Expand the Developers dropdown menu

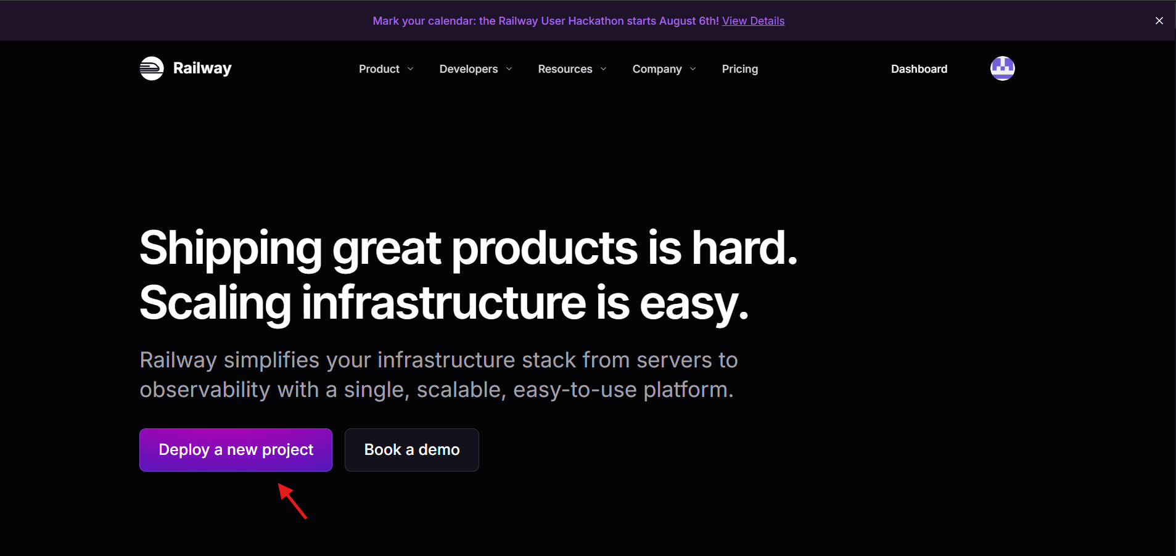475,69
